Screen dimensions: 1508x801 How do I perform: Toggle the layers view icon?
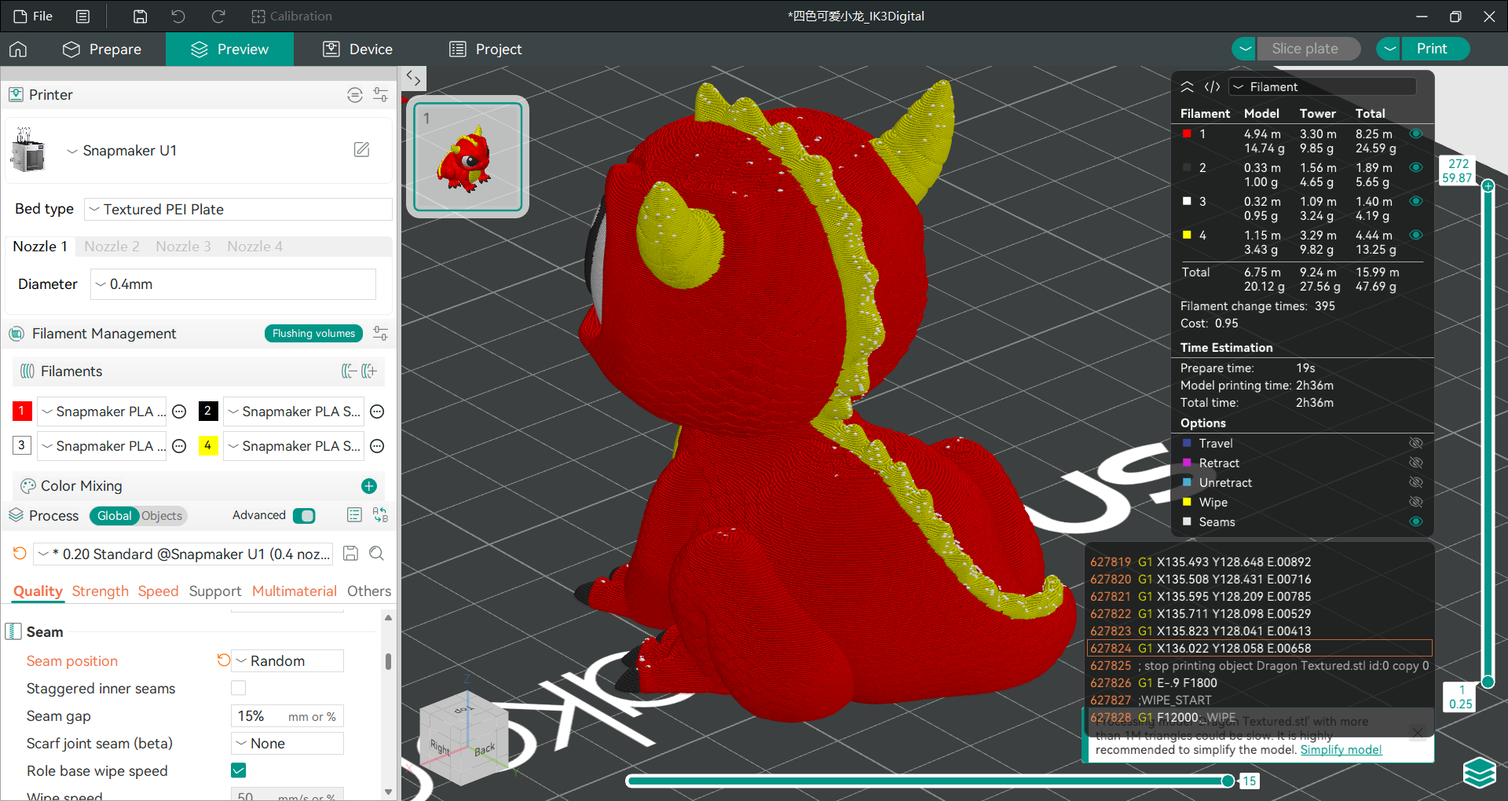click(1479, 773)
